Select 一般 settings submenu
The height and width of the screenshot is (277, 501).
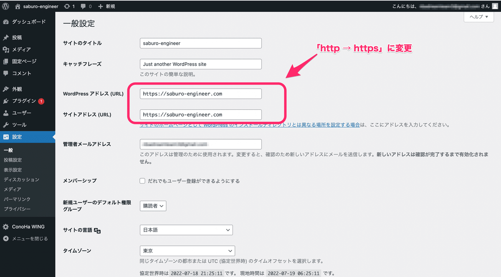(x=8, y=150)
